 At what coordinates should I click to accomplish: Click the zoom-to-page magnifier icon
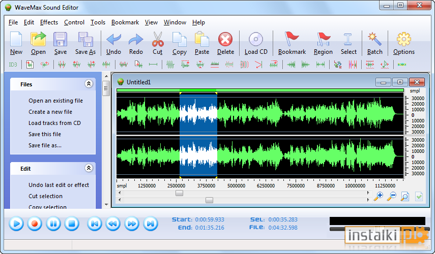405,197
